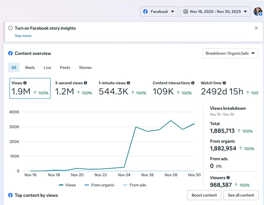Open the See more link
Screen dimensions: 264x205
tap(23, 36)
